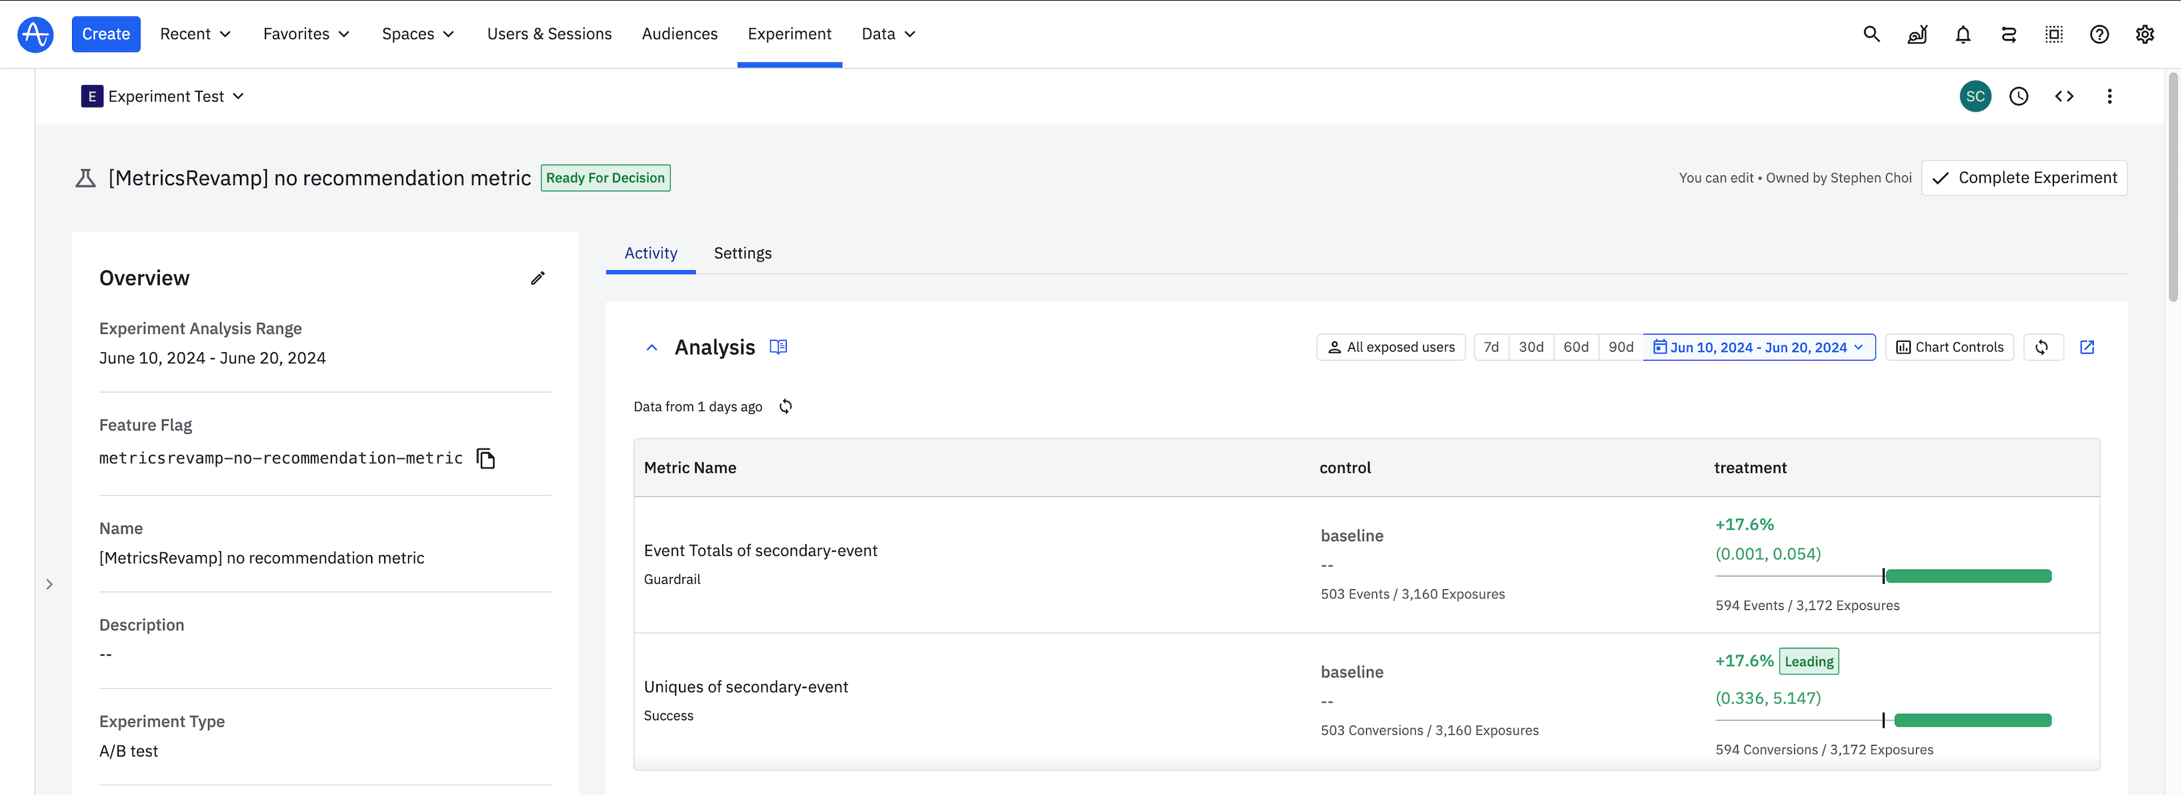Image resolution: width=2181 pixels, height=795 pixels.
Task: Open the Audiences menu item
Action: [679, 34]
